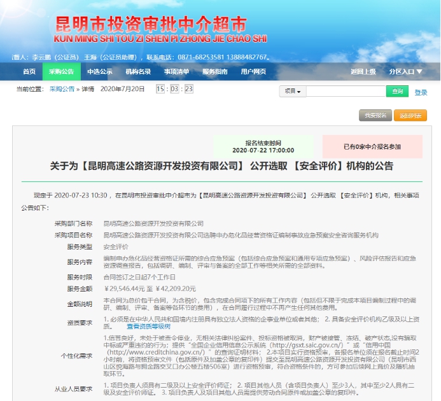The height and width of the screenshot is (401, 441).
Task: Open the 机构名录 menu item
Action: [138, 71]
